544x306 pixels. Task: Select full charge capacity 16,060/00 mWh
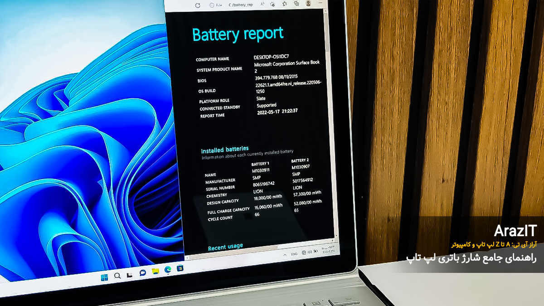coord(268,206)
